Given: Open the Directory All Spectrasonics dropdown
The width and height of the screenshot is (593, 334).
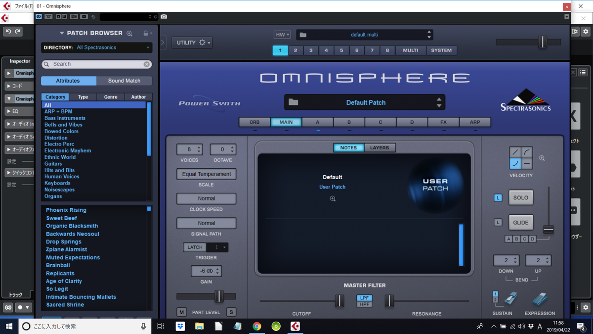Looking at the screenshot, I should click(97, 48).
